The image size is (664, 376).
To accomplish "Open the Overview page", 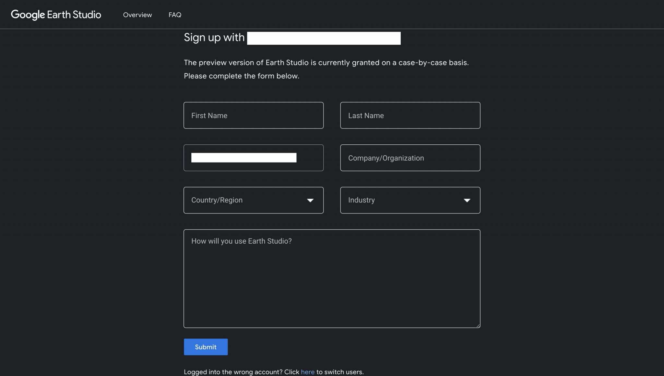I will (137, 15).
